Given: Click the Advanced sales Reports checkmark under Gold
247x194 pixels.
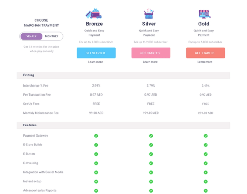Looking at the screenshot, I should (205, 190).
